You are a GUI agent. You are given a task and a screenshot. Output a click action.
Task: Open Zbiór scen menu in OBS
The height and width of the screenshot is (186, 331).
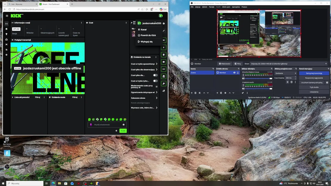pyautogui.click(x=226, y=7)
